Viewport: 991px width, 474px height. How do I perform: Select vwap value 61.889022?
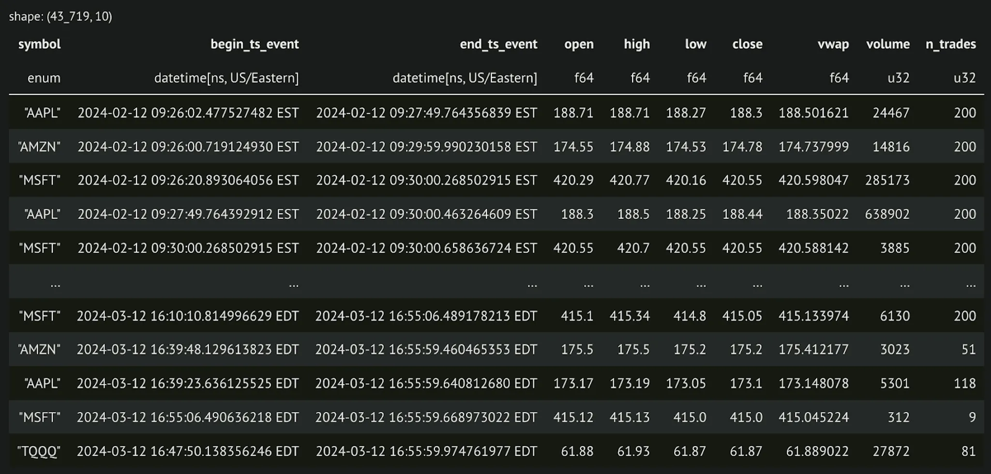pyautogui.click(x=817, y=451)
